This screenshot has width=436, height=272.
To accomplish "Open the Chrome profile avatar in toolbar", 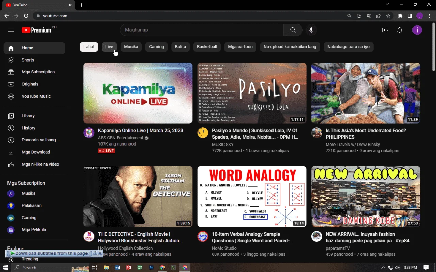I will point(420,16).
